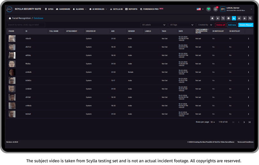
Task: Sort by the ID column header
Action: click(26, 31)
